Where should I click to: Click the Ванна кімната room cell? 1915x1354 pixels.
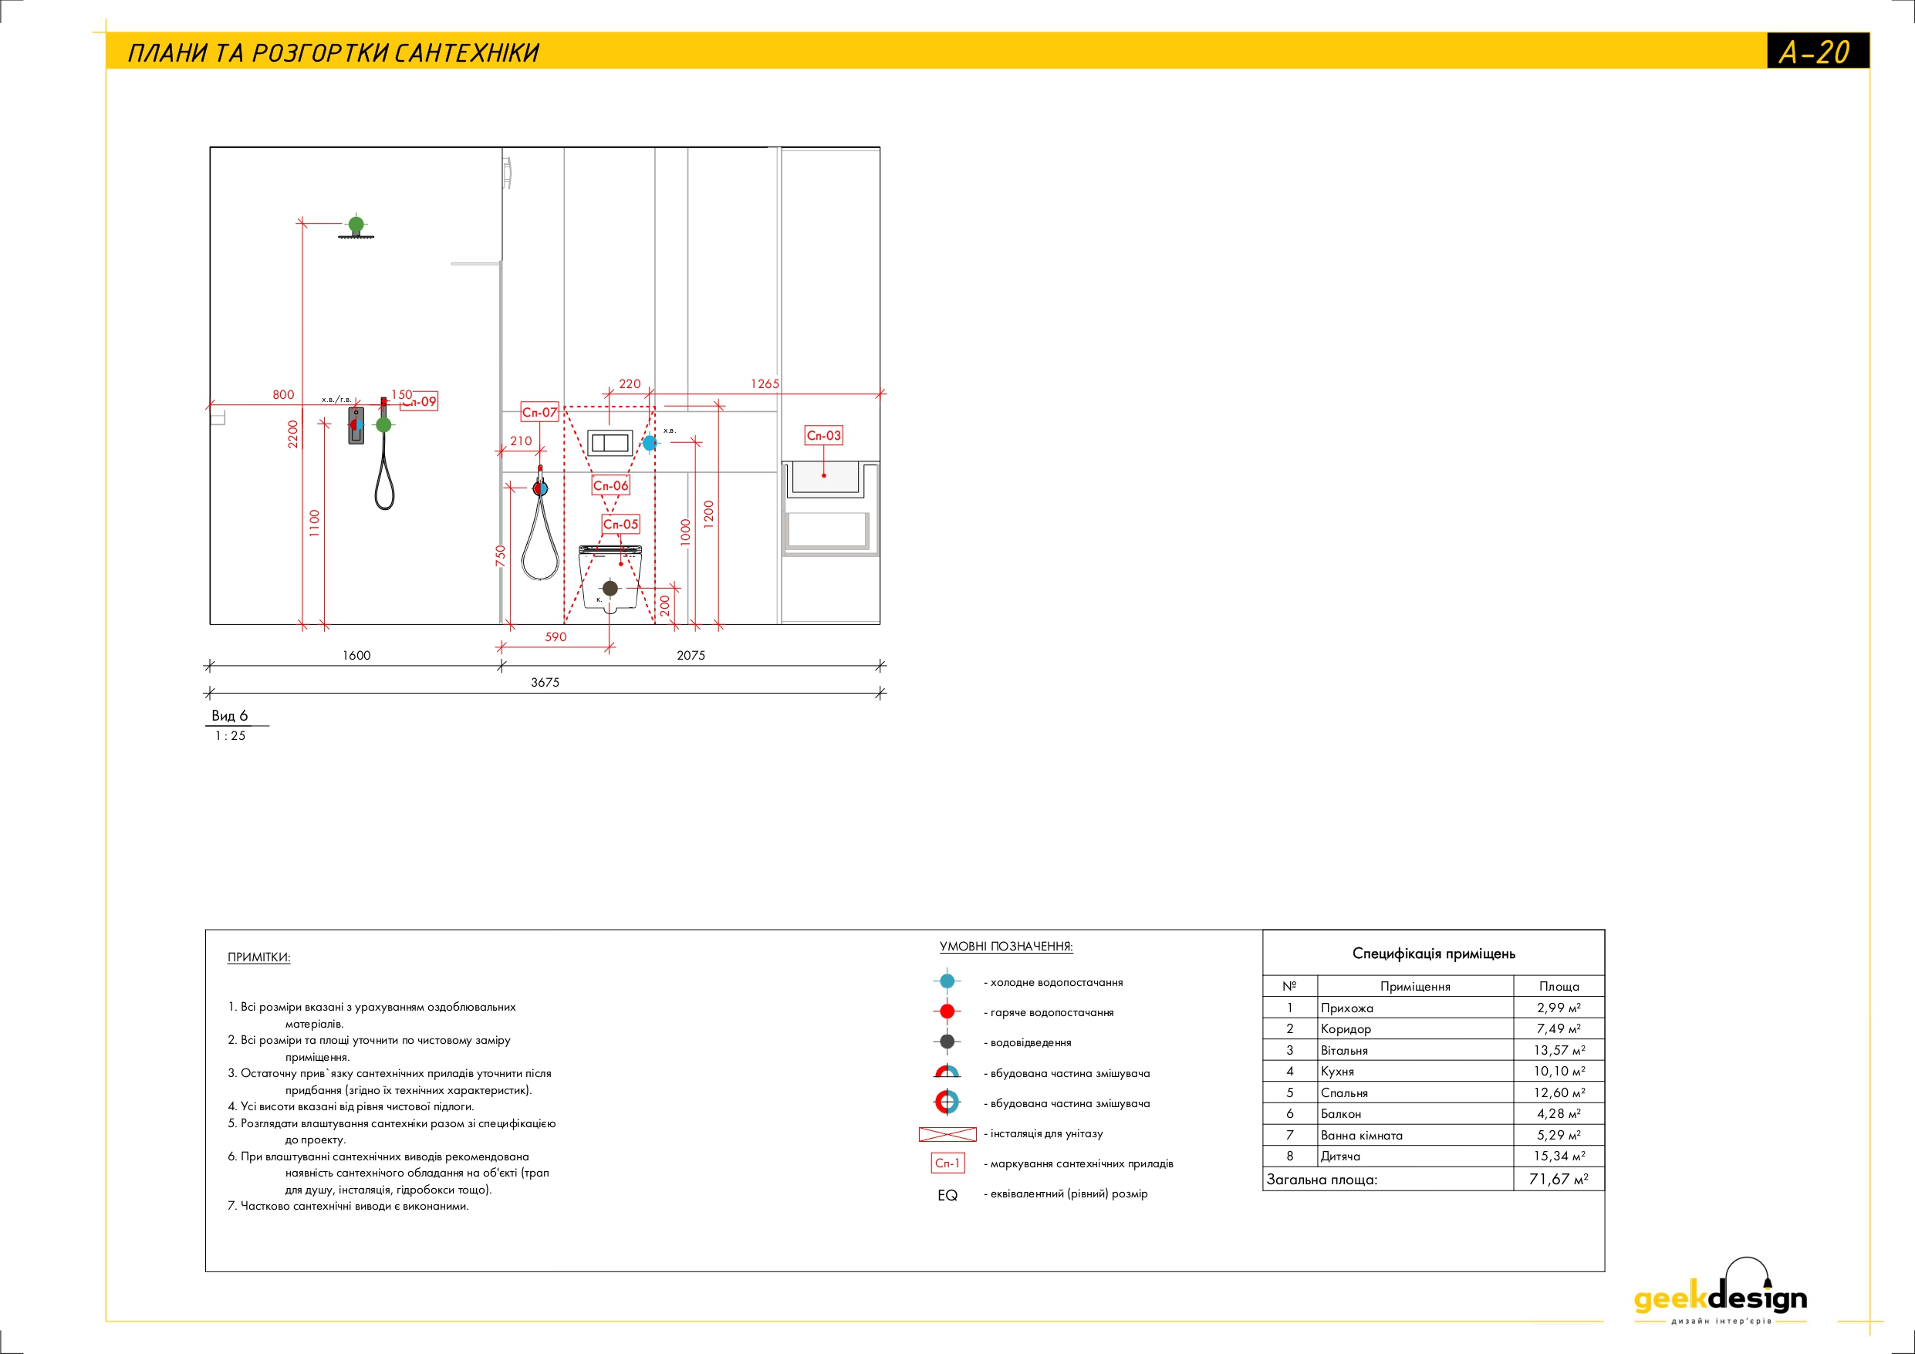1415,1136
